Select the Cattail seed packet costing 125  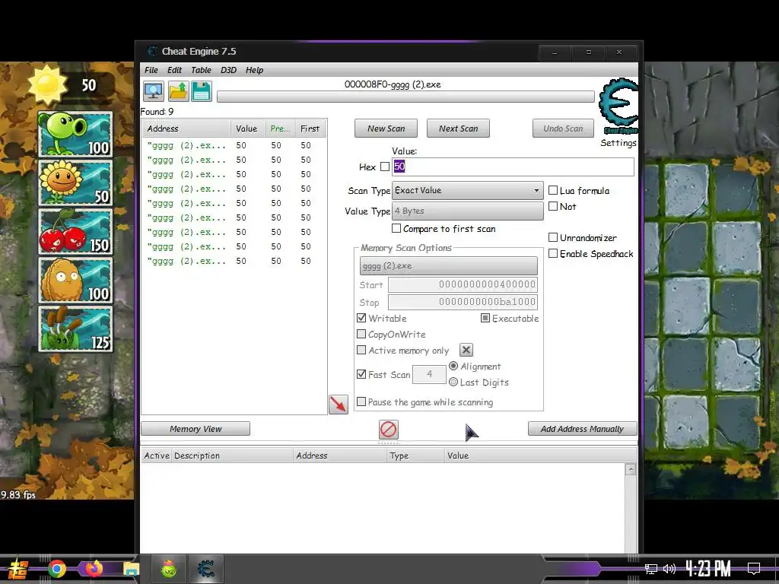click(75, 328)
